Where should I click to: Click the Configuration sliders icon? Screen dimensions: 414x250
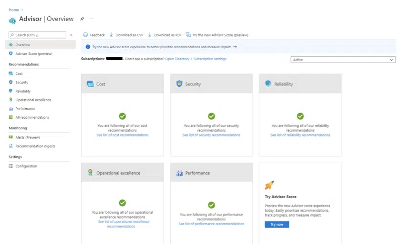10,166
